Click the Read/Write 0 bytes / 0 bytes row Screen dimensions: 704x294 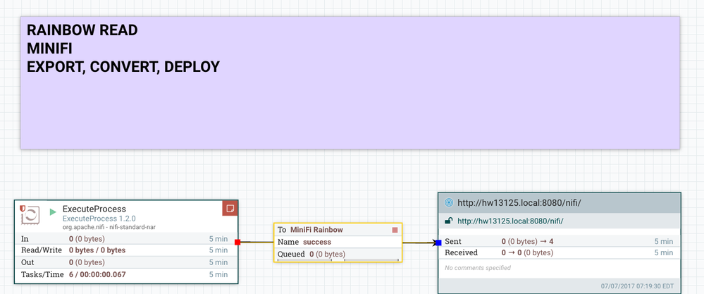pos(125,250)
